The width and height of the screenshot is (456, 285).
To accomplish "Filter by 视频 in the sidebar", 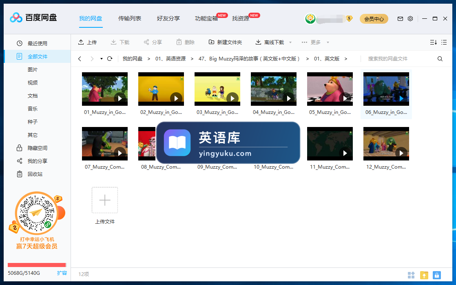I will point(33,82).
